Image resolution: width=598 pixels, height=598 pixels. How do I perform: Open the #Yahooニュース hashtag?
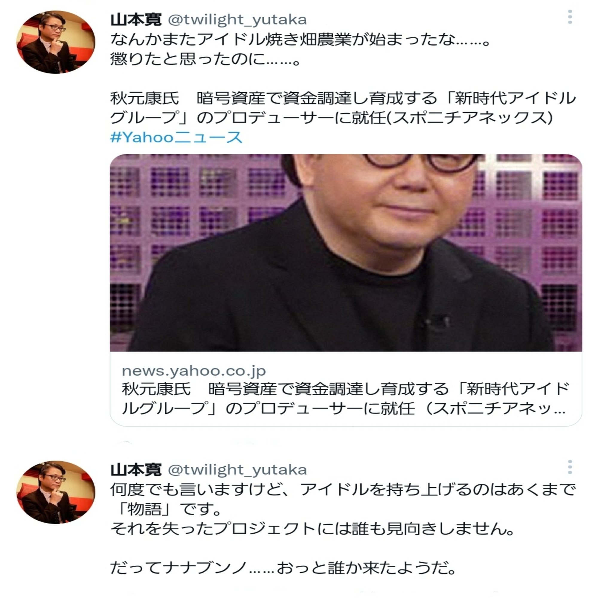pos(176,137)
